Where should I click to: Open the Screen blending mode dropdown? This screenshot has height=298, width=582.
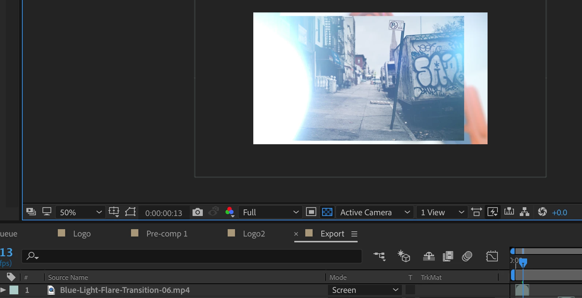click(x=365, y=290)
